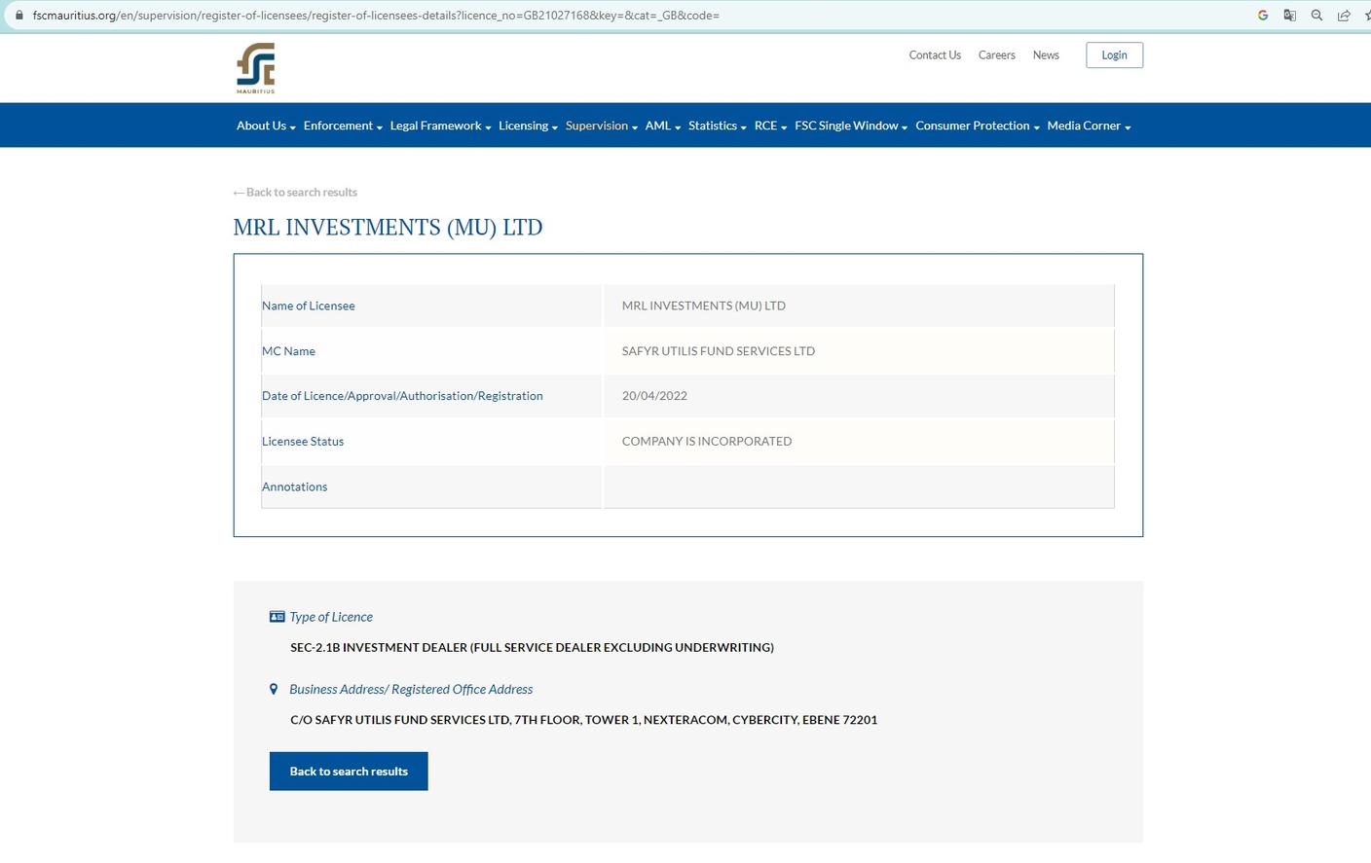Open the Contact Us link

935,55
